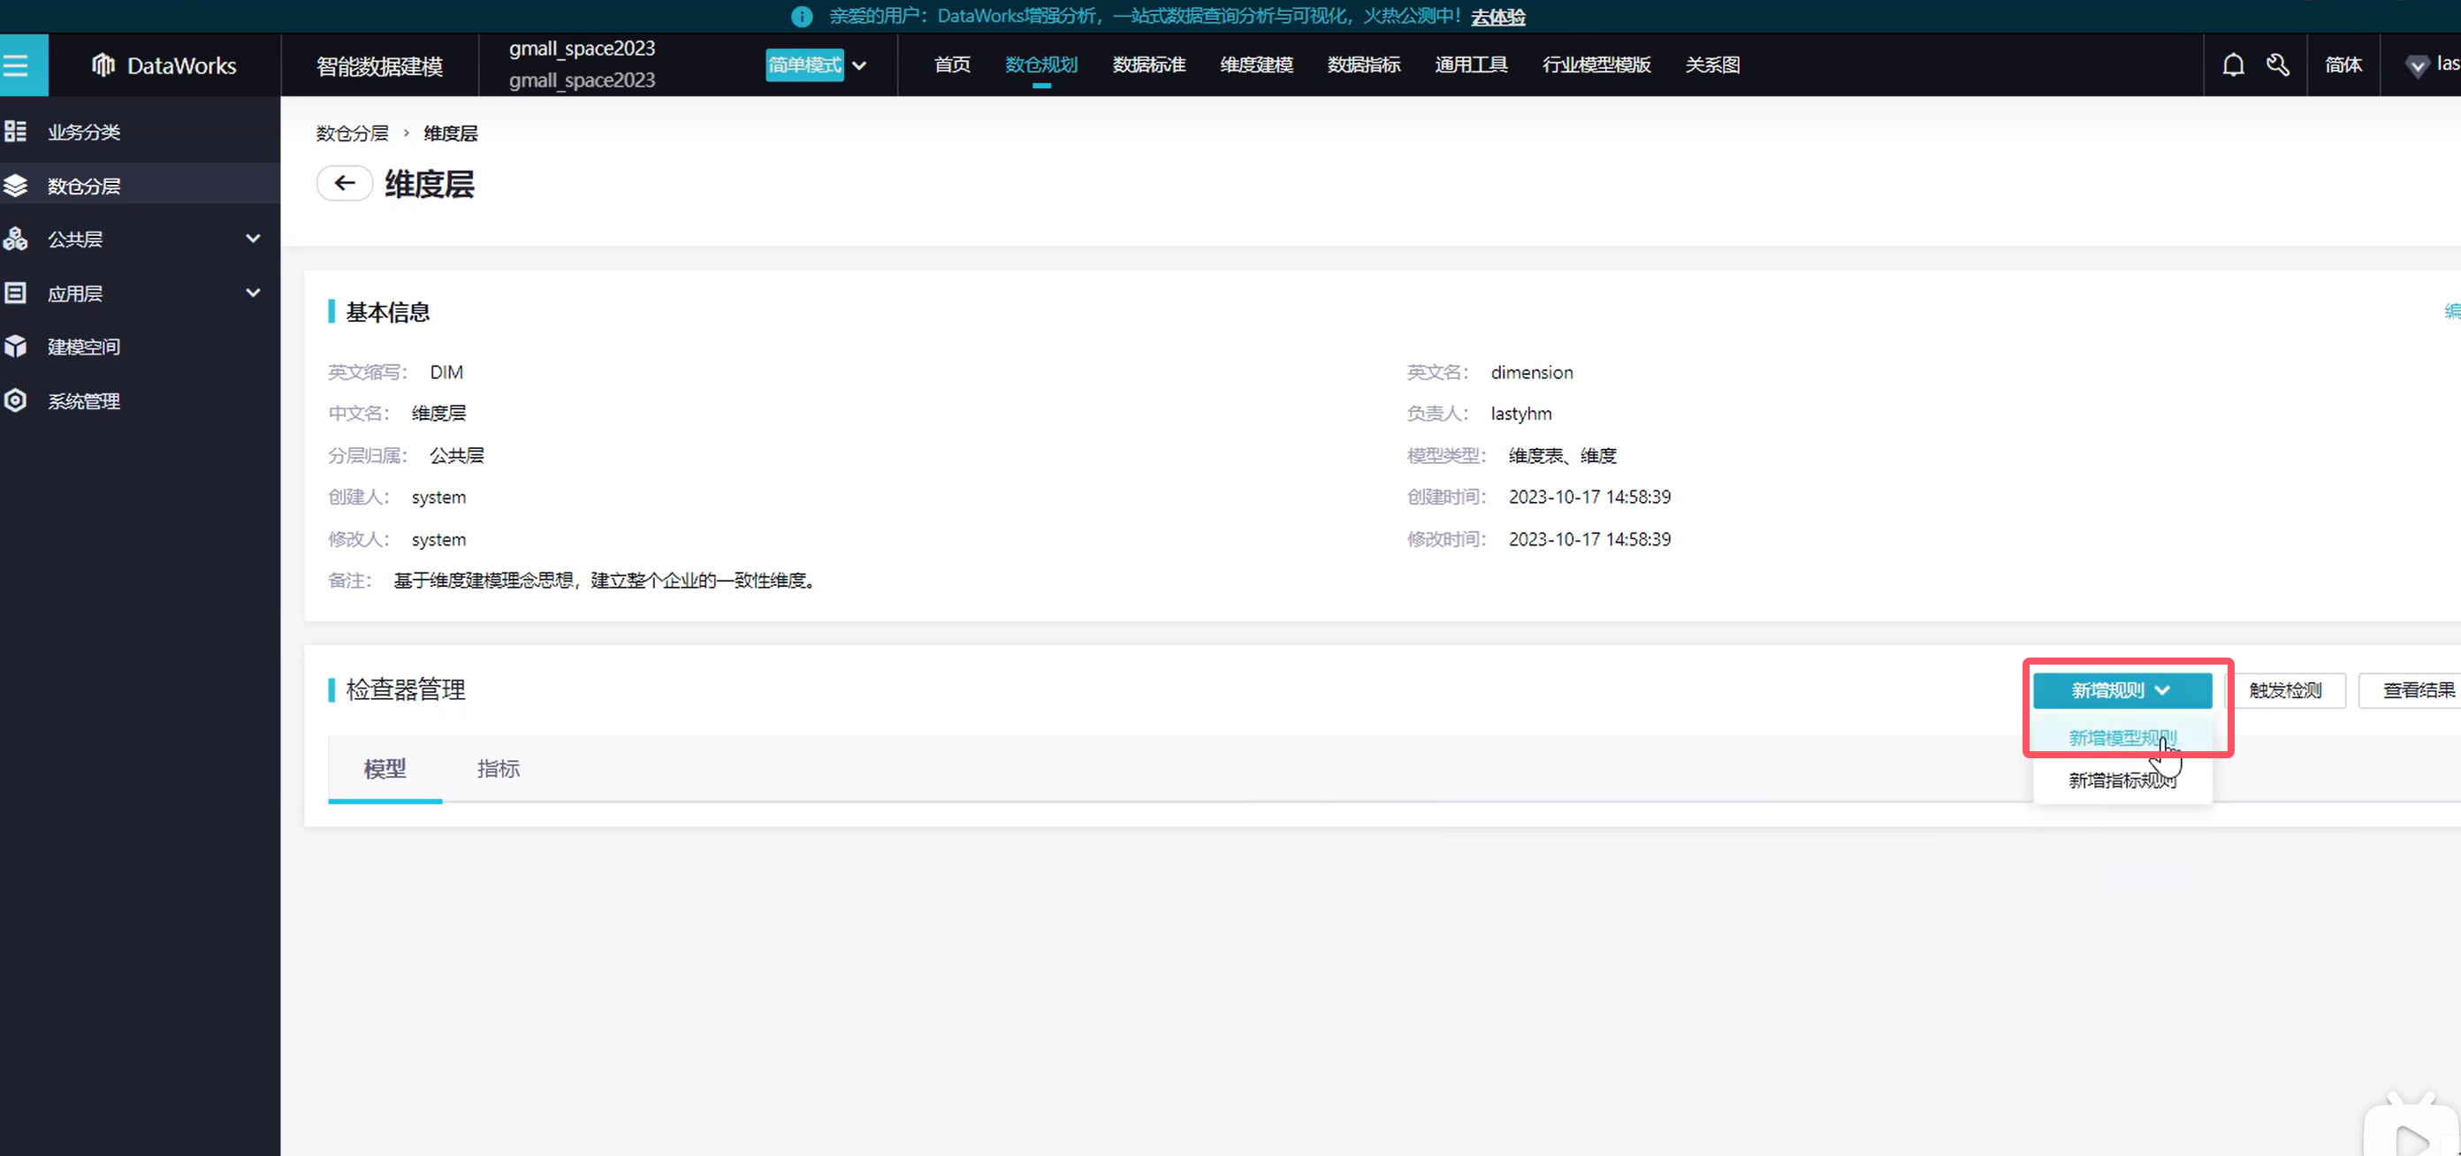Click the hamburger menu icon

coord(16,65)
